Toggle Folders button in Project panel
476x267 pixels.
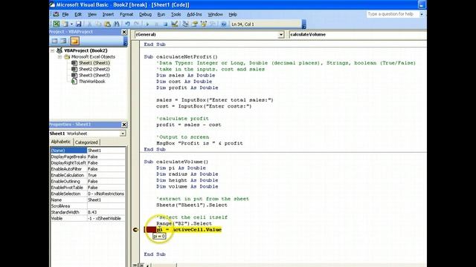(x=74, y=41)
